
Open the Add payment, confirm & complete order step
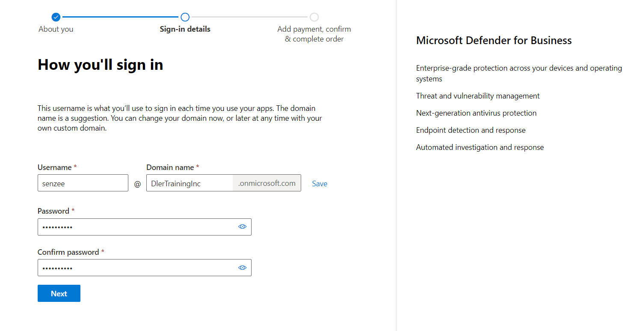314,34
